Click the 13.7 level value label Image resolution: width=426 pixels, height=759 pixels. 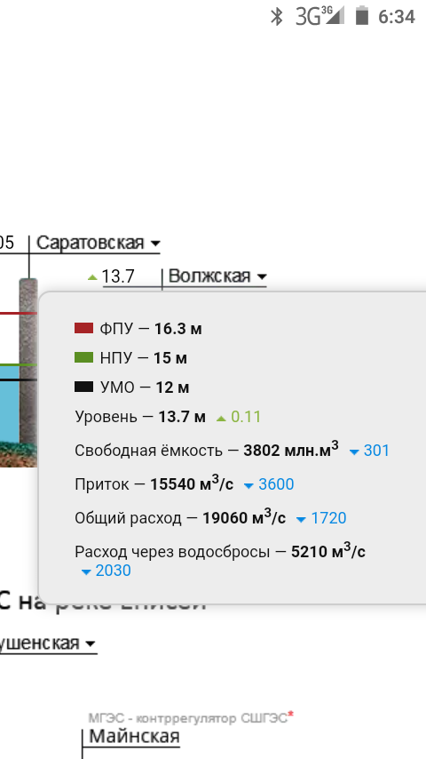(x=118, y=276)
